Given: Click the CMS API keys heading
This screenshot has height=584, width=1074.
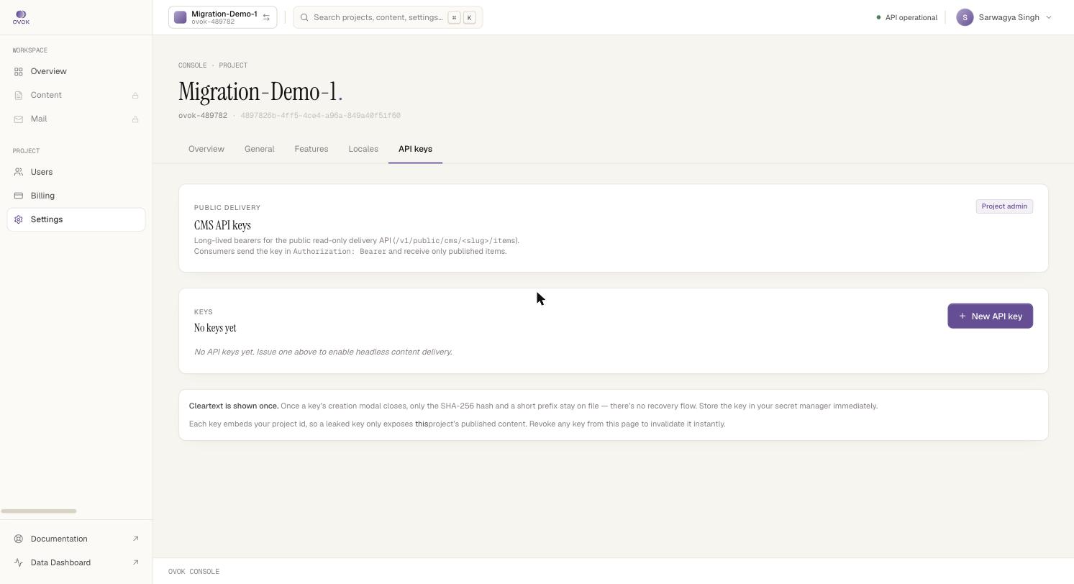Looking at the screenshot, I should [x=222, y=225].
